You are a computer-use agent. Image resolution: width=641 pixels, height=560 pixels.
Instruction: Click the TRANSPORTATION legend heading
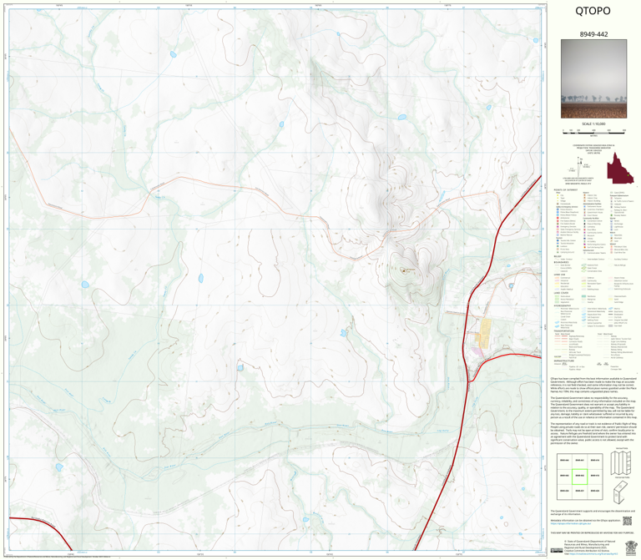click(x=563, y=331)
